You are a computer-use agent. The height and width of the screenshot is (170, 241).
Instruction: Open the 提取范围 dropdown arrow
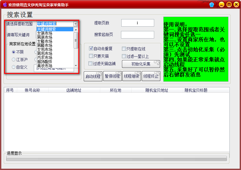click(76, 24)
